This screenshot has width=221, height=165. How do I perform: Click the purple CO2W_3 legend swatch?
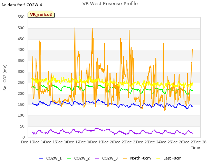(x=97, y=159)
